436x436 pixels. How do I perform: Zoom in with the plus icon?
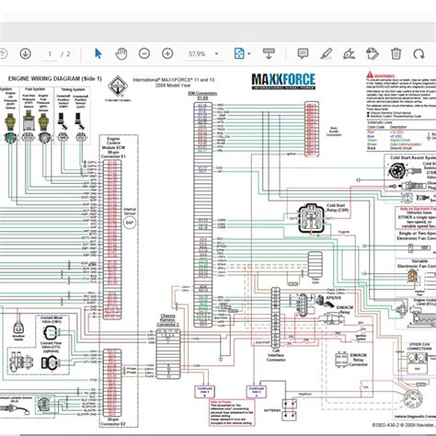[167, 53]
